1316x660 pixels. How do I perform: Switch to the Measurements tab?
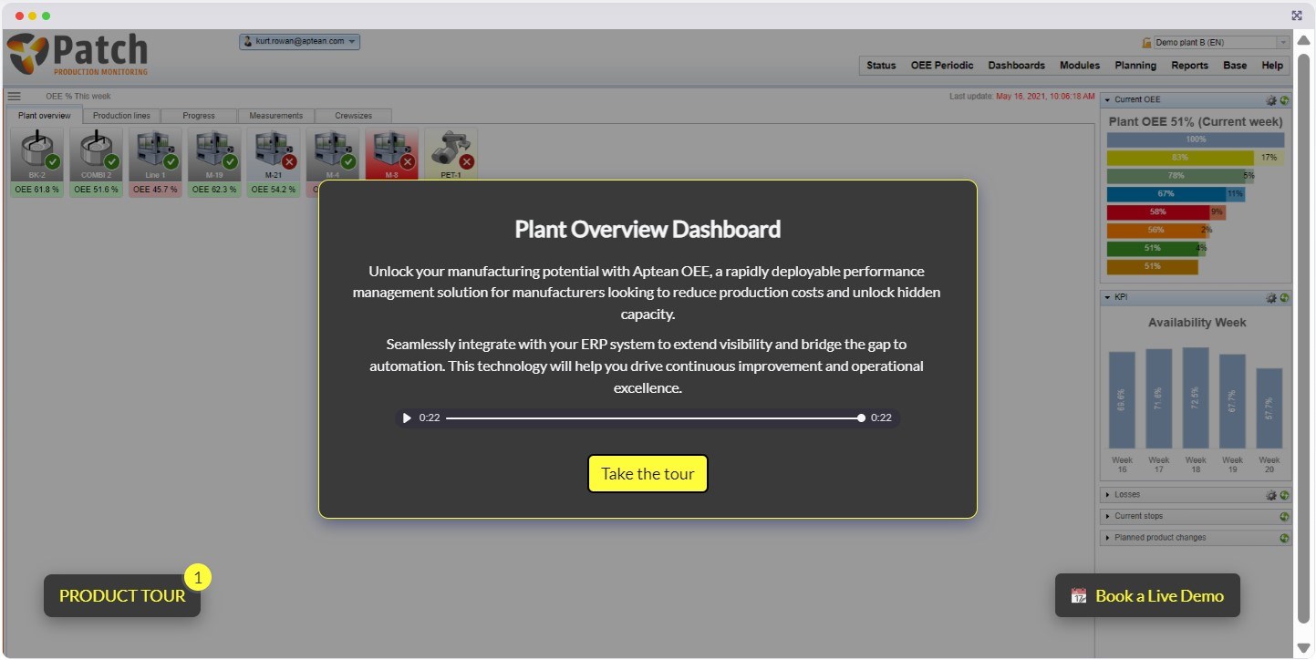click(276, 116)
